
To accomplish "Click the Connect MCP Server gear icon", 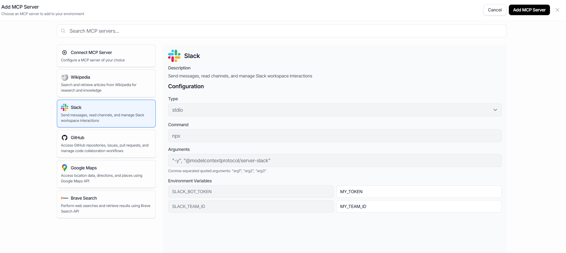I will tap(65, 52).
